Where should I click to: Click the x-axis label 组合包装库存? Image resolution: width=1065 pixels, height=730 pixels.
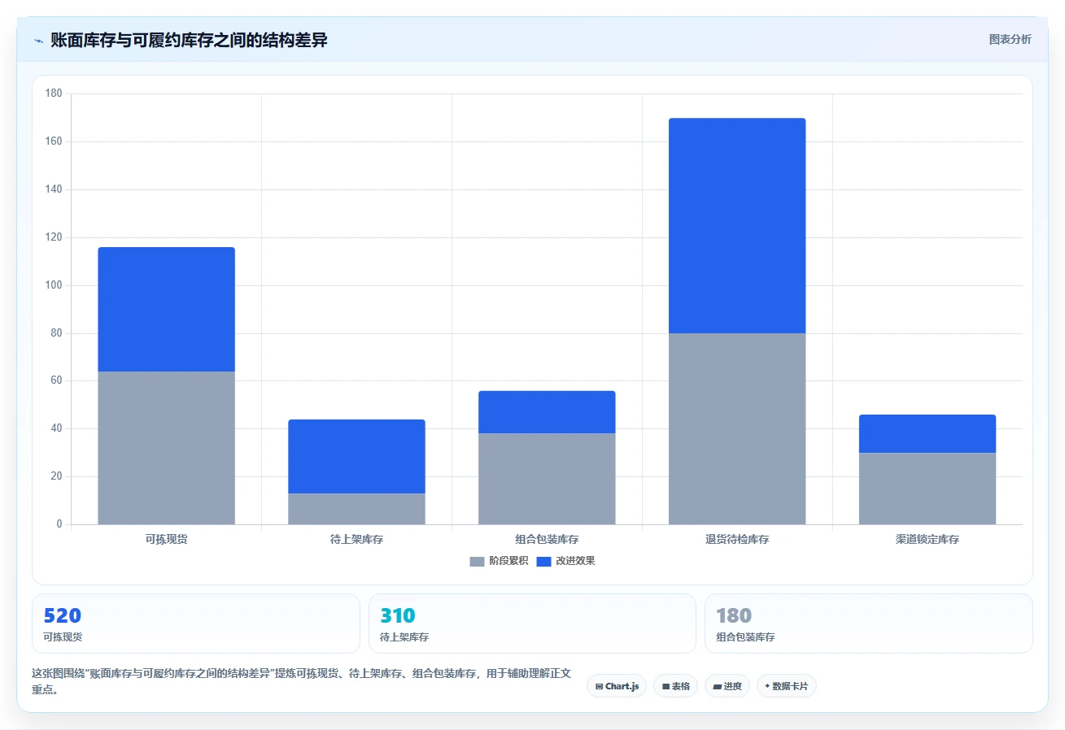(547, 539)
